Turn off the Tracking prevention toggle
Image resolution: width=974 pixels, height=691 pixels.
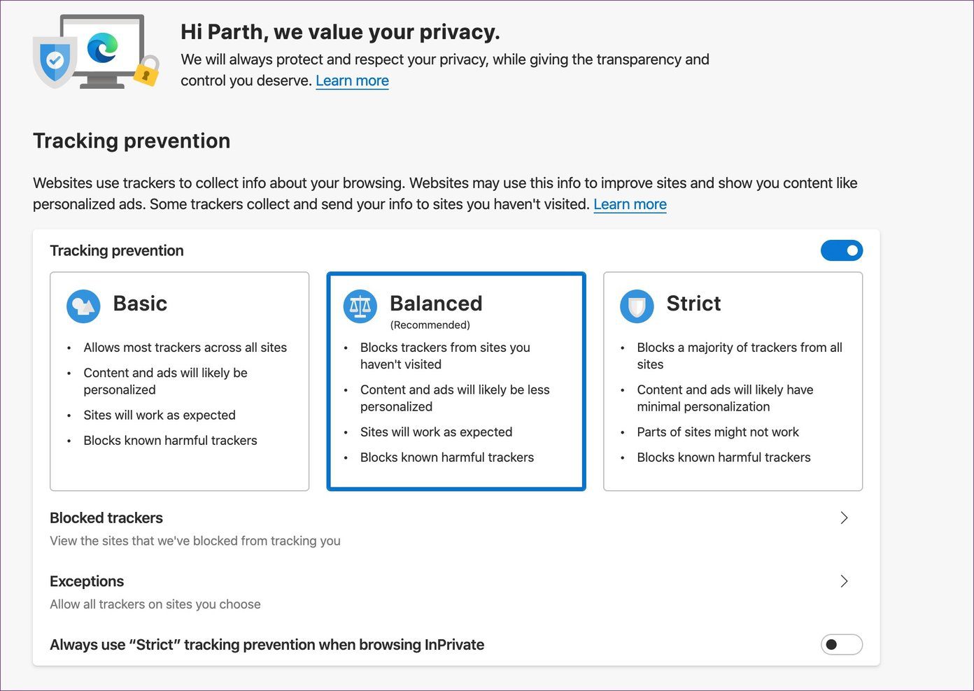tap(842, 250)
